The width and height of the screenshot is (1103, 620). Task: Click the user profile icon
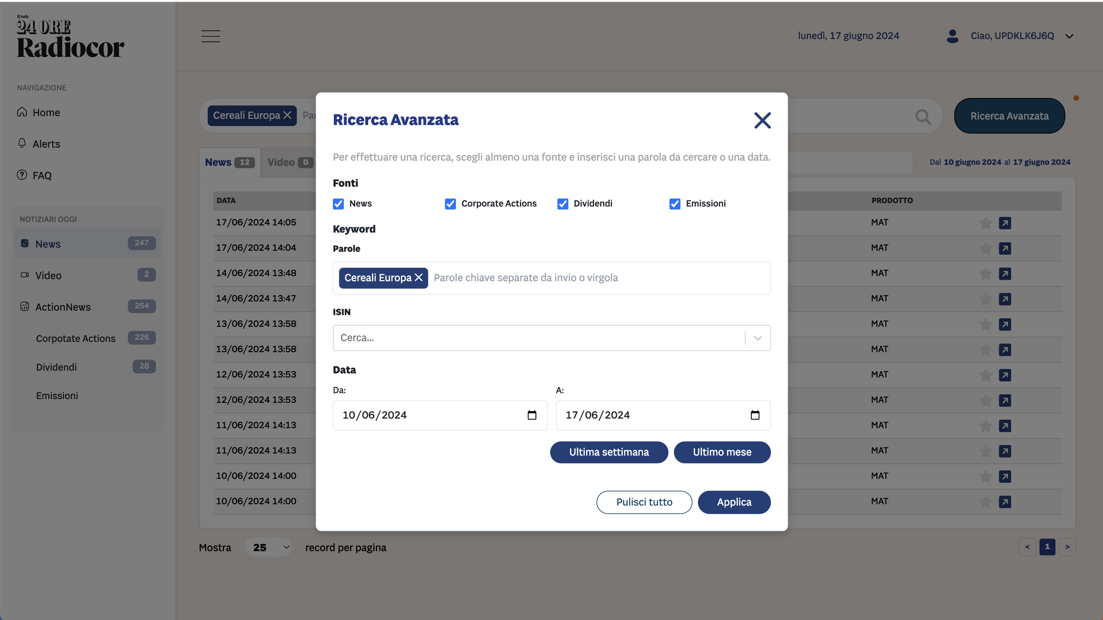952,36
